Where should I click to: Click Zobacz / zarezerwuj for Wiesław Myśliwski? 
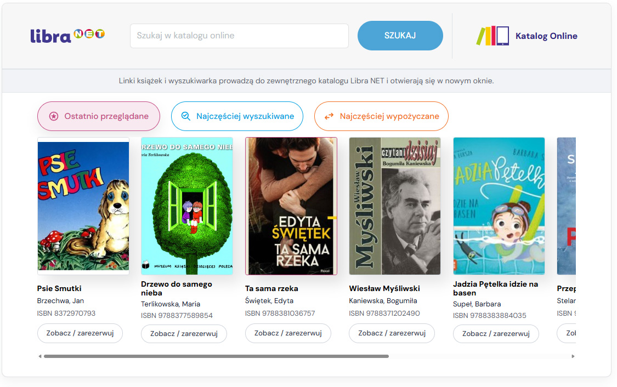tap(392, 333)
